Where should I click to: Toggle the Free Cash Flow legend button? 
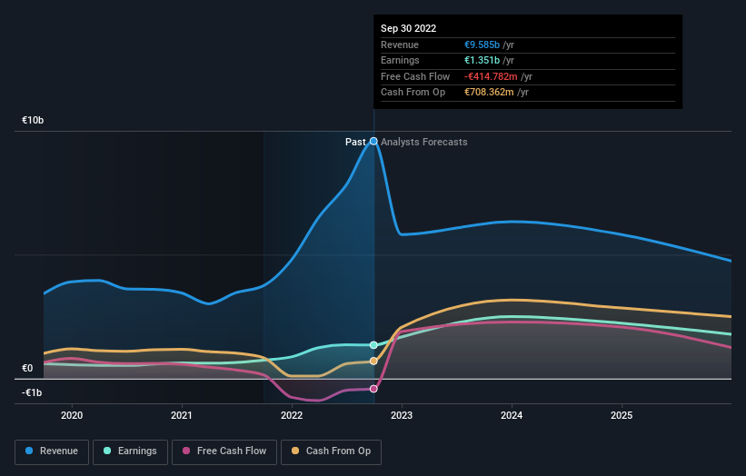coord(224,451)
